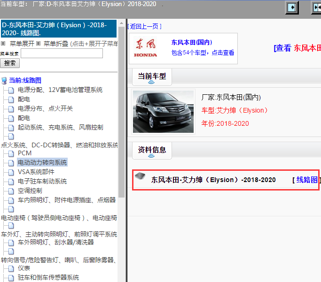The image size is (321, 282).
Task: Click the page icon beside 仪表
Action: (x=11, y=268)
